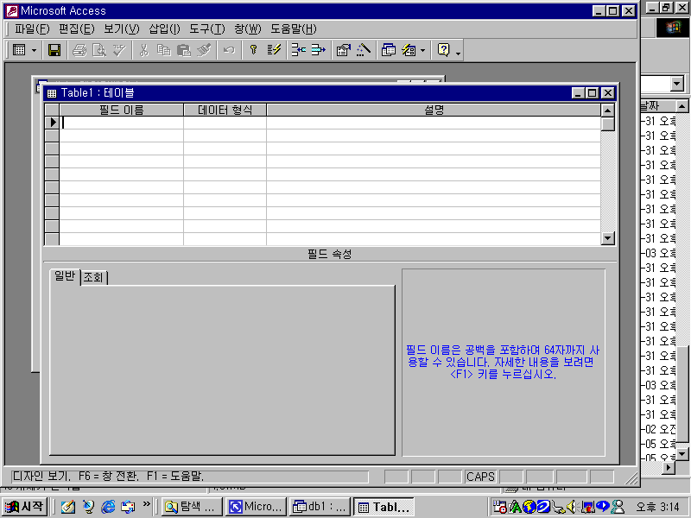Open Print Preview from the toolbar
This screenshot has height=518, width=691.
[x=99, y=50]
